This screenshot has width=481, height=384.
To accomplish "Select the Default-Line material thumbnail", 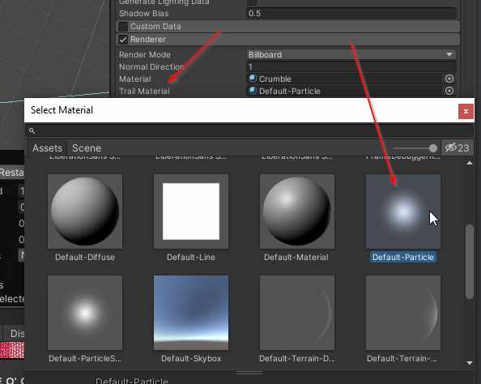I will [191, 211].
